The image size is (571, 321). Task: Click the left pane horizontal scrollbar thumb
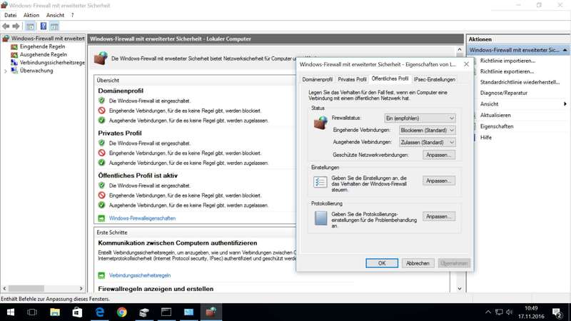click(x=26, y=289)
